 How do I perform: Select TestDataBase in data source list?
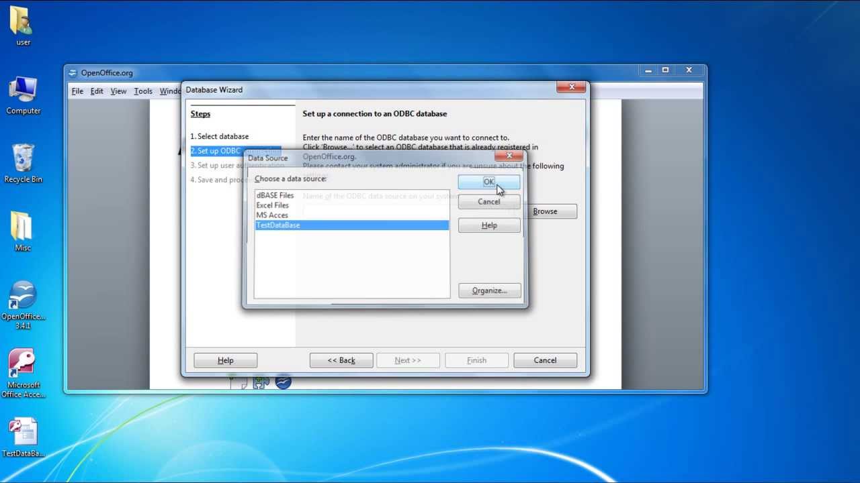351,225
